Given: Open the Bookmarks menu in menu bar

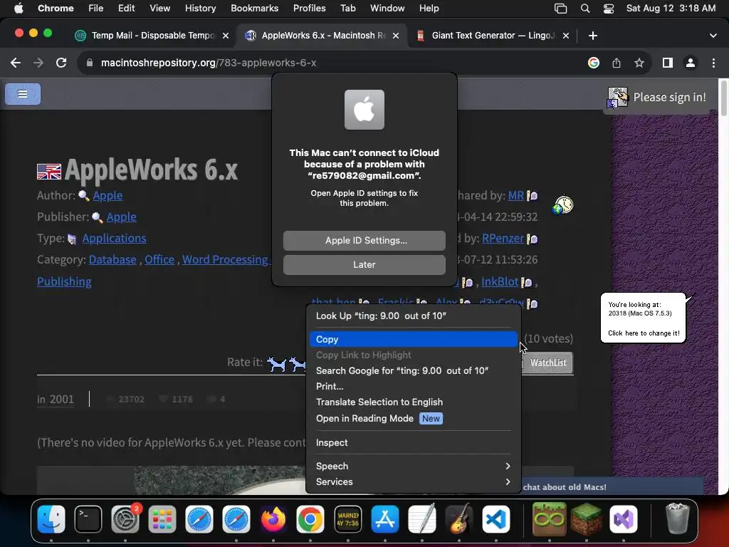Looking at the screenshot, I should [x=254, y=9].
